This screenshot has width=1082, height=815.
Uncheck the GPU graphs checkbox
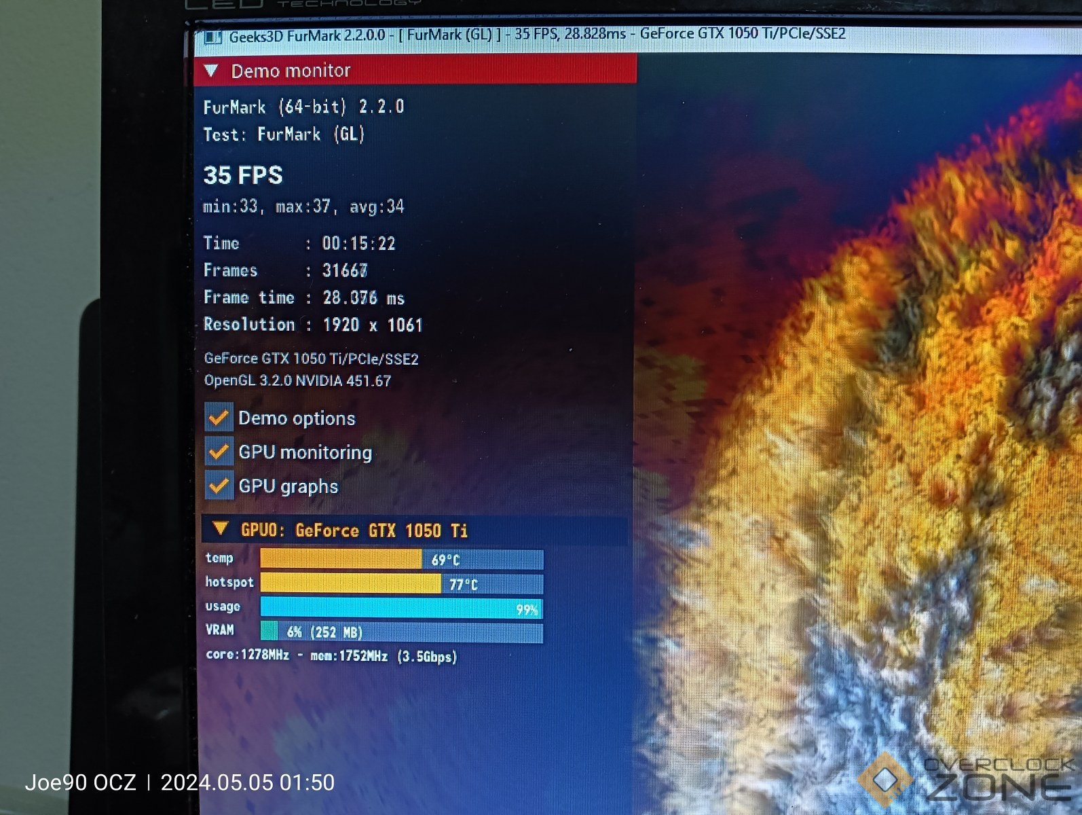click(x=219, y=486)
